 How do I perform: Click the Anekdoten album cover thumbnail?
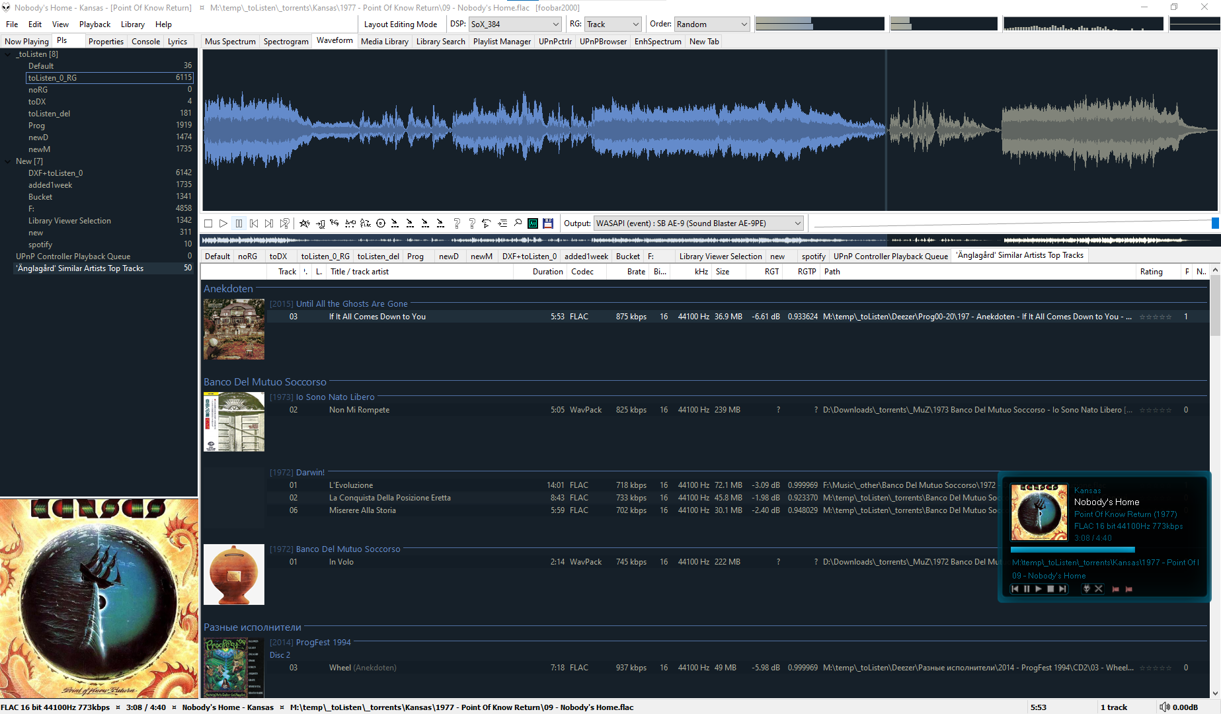(x=234, y=329)
